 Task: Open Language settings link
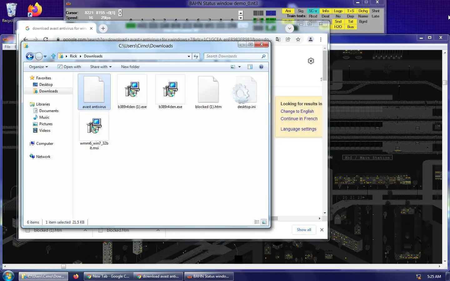coord(298,129)
